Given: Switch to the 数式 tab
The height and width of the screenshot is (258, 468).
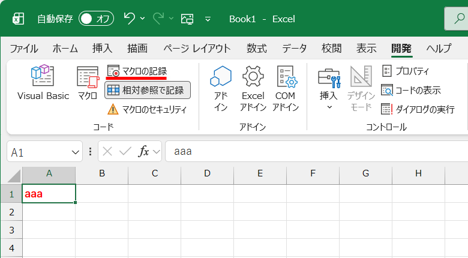Looking at the screenshot, I should pos(257,48).
